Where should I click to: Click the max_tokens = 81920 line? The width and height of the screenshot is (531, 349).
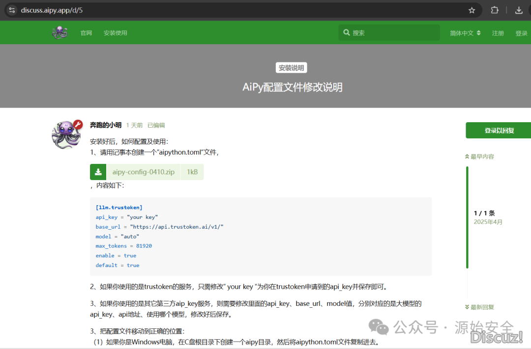(x=123, y=246)
